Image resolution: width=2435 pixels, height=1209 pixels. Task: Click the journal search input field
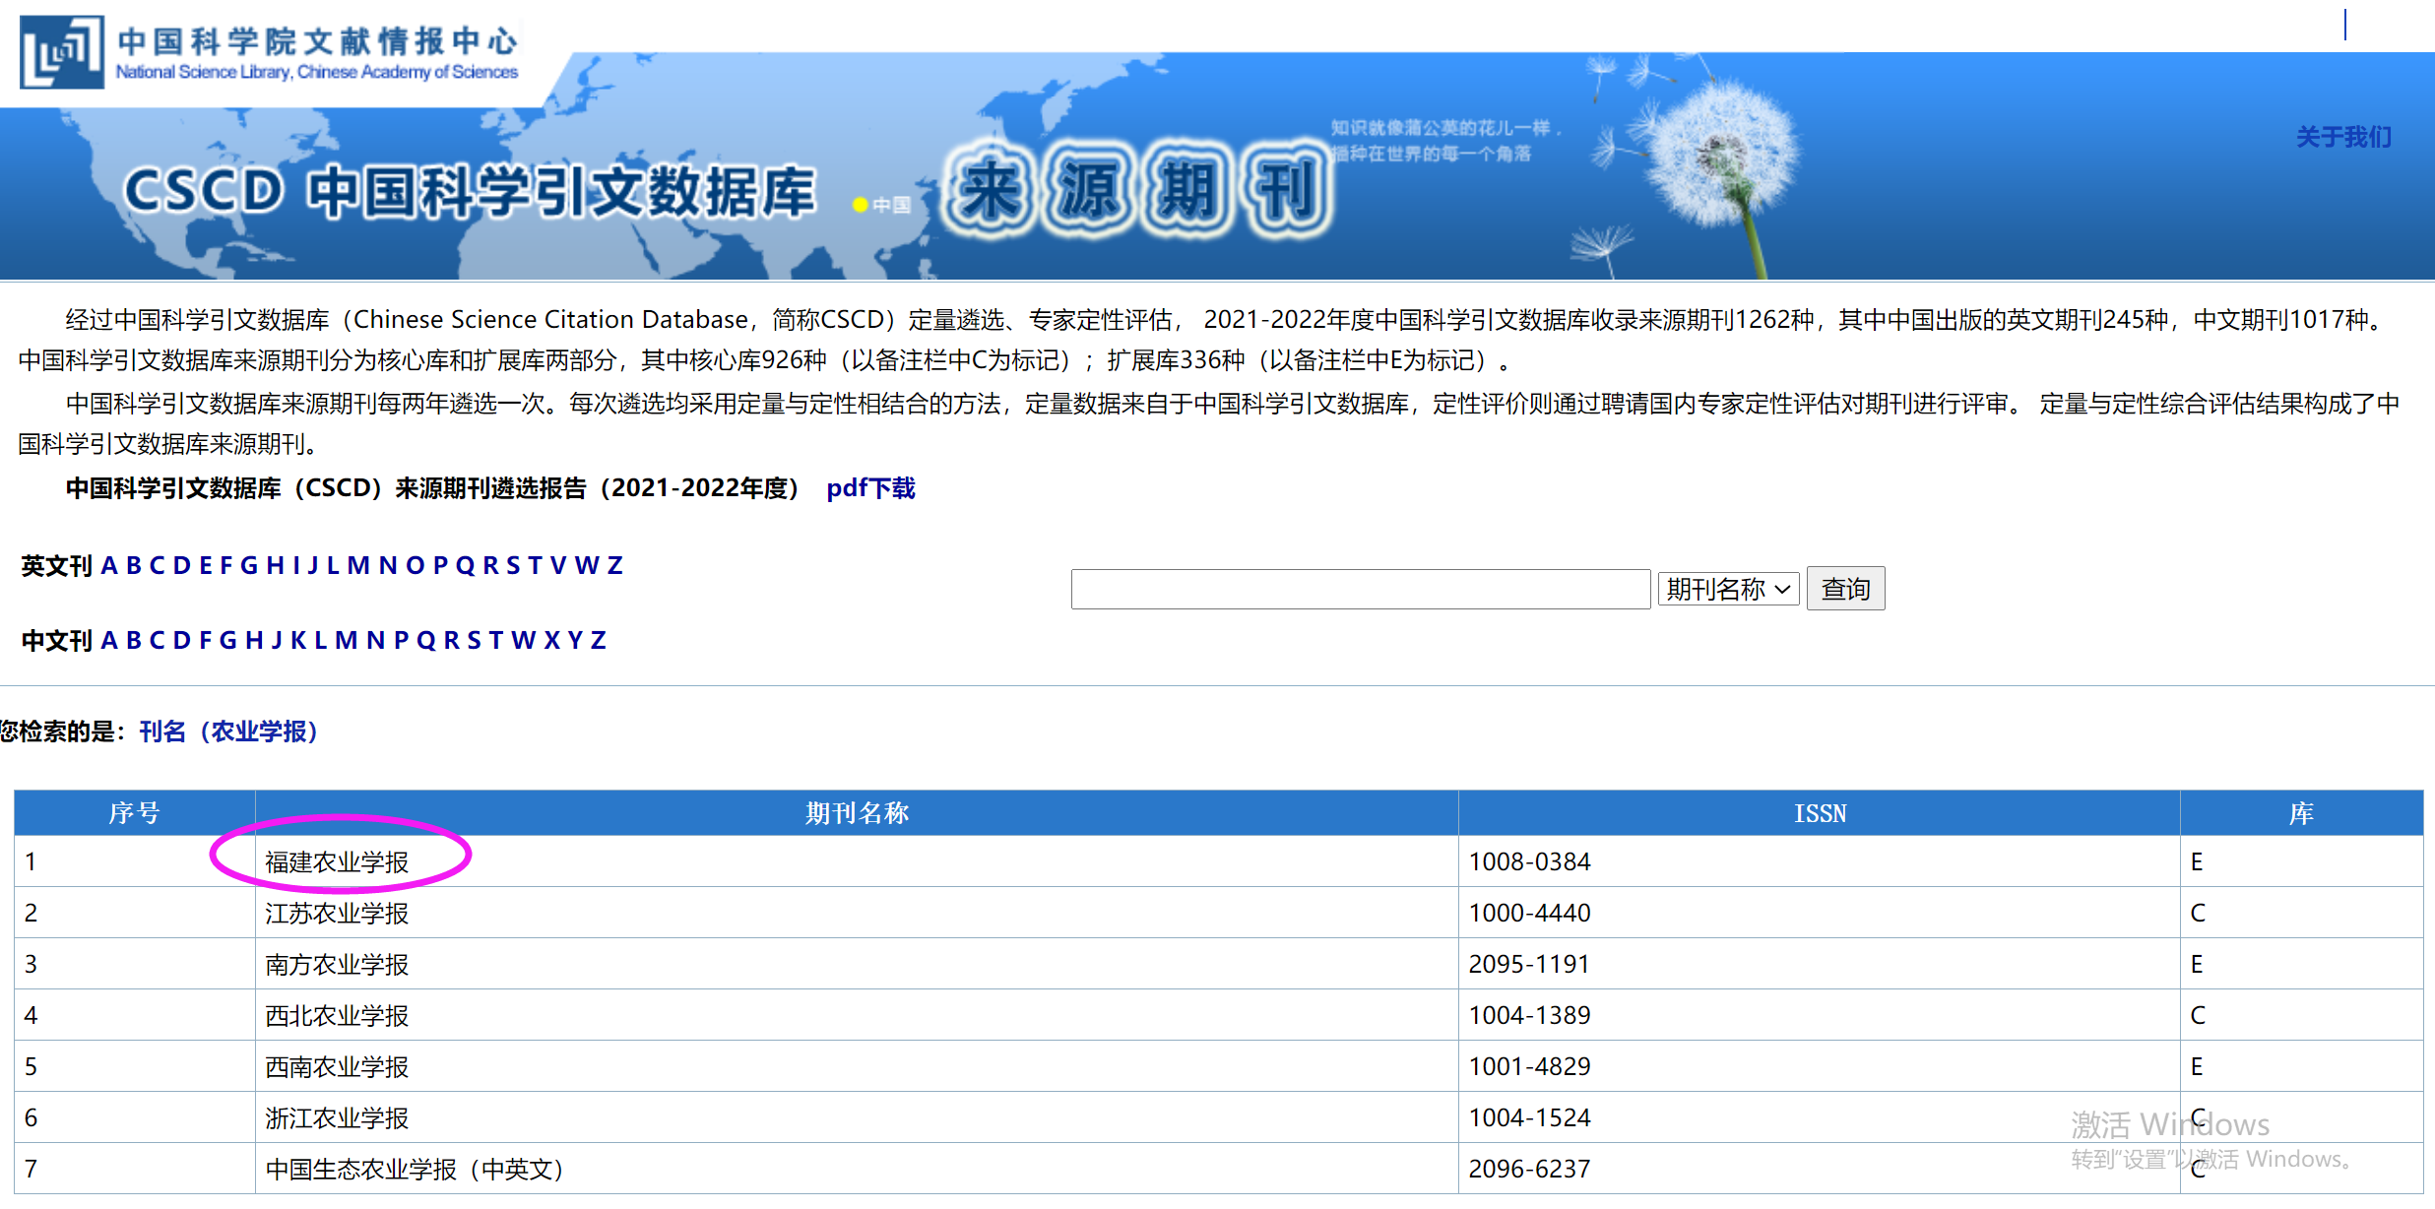pos(1360,589)
